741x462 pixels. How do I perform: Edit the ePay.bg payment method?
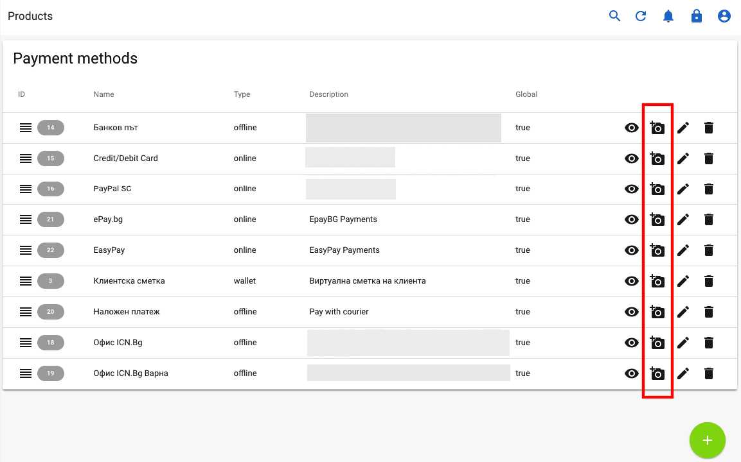683,219
